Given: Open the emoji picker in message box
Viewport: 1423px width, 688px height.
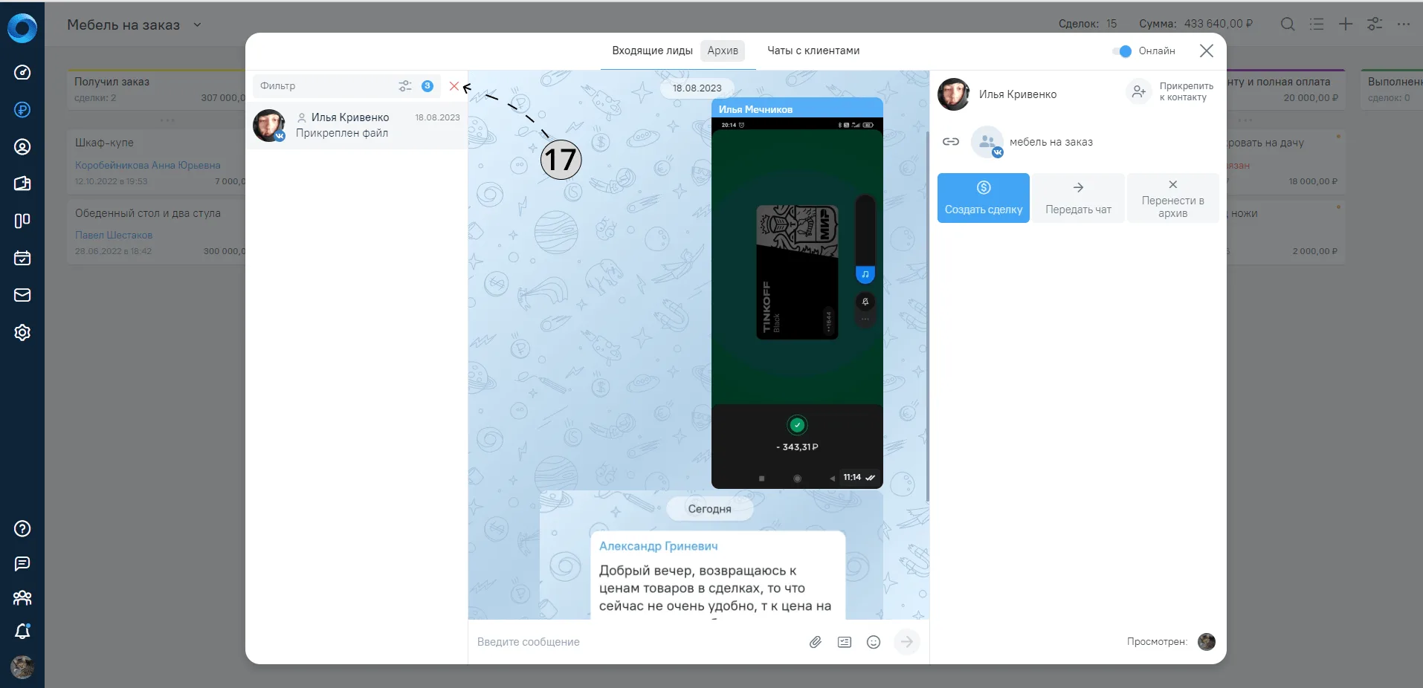Looking at the screenshot, I should click(x=874, y=642).
